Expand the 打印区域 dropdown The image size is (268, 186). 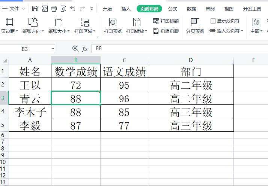[94, 31]
